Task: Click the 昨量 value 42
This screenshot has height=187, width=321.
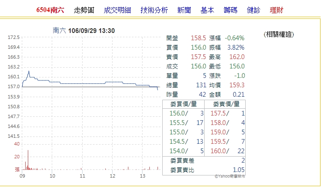Action: click(202, 95)
